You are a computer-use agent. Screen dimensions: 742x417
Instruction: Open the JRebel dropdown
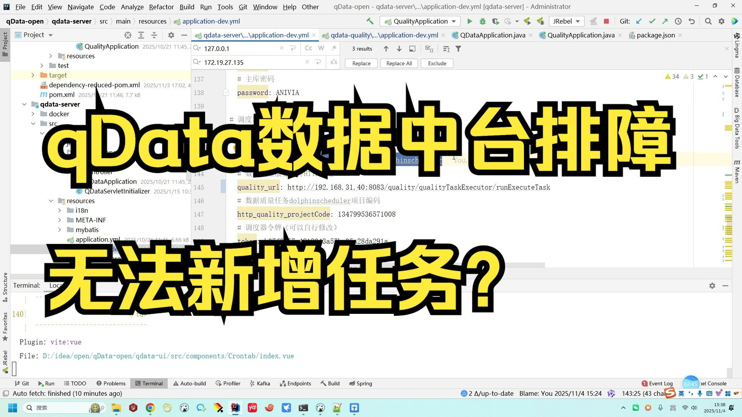click(x=566, y=21)
